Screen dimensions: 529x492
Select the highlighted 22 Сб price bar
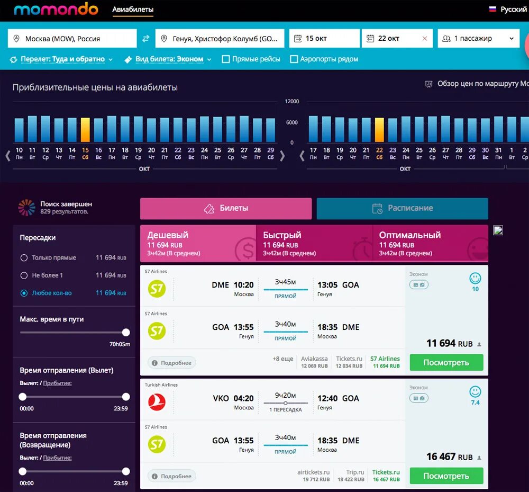379,130
